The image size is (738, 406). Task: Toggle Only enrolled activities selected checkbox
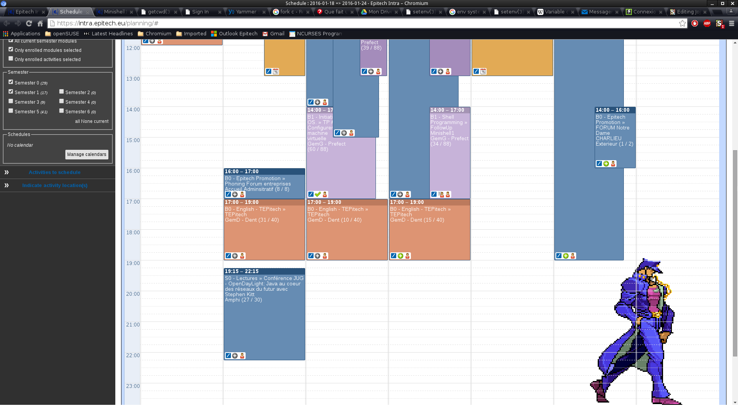point(11,59)
